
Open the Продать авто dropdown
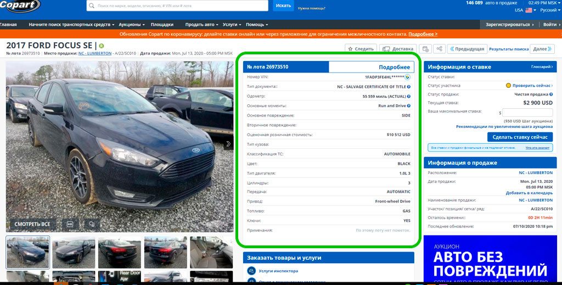(x=202, y=25)
